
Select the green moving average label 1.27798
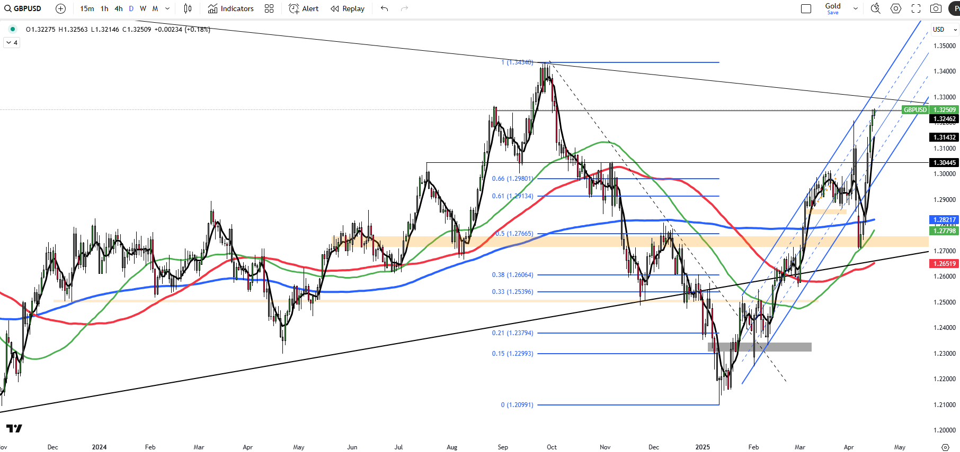coord(945,231)
